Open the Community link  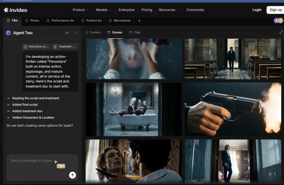195,10
